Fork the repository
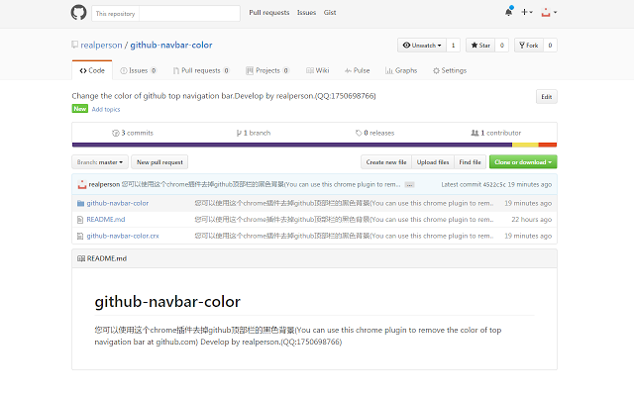The height and width of the screenshot is (396, 634). coord(529,46)
